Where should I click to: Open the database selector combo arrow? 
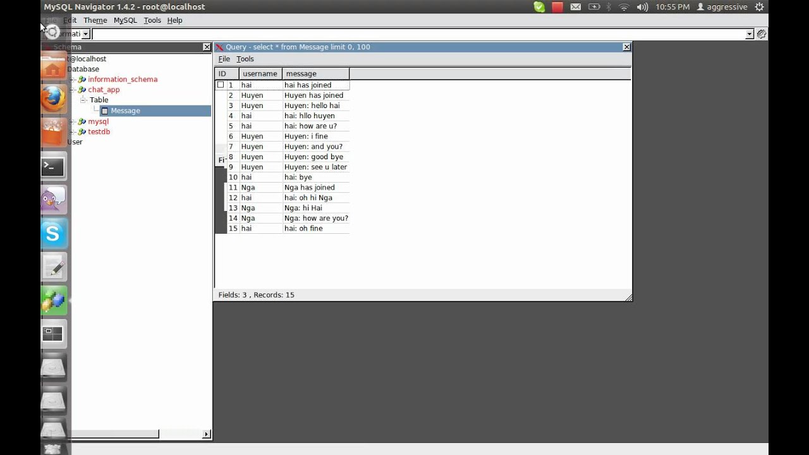[86, 34]
